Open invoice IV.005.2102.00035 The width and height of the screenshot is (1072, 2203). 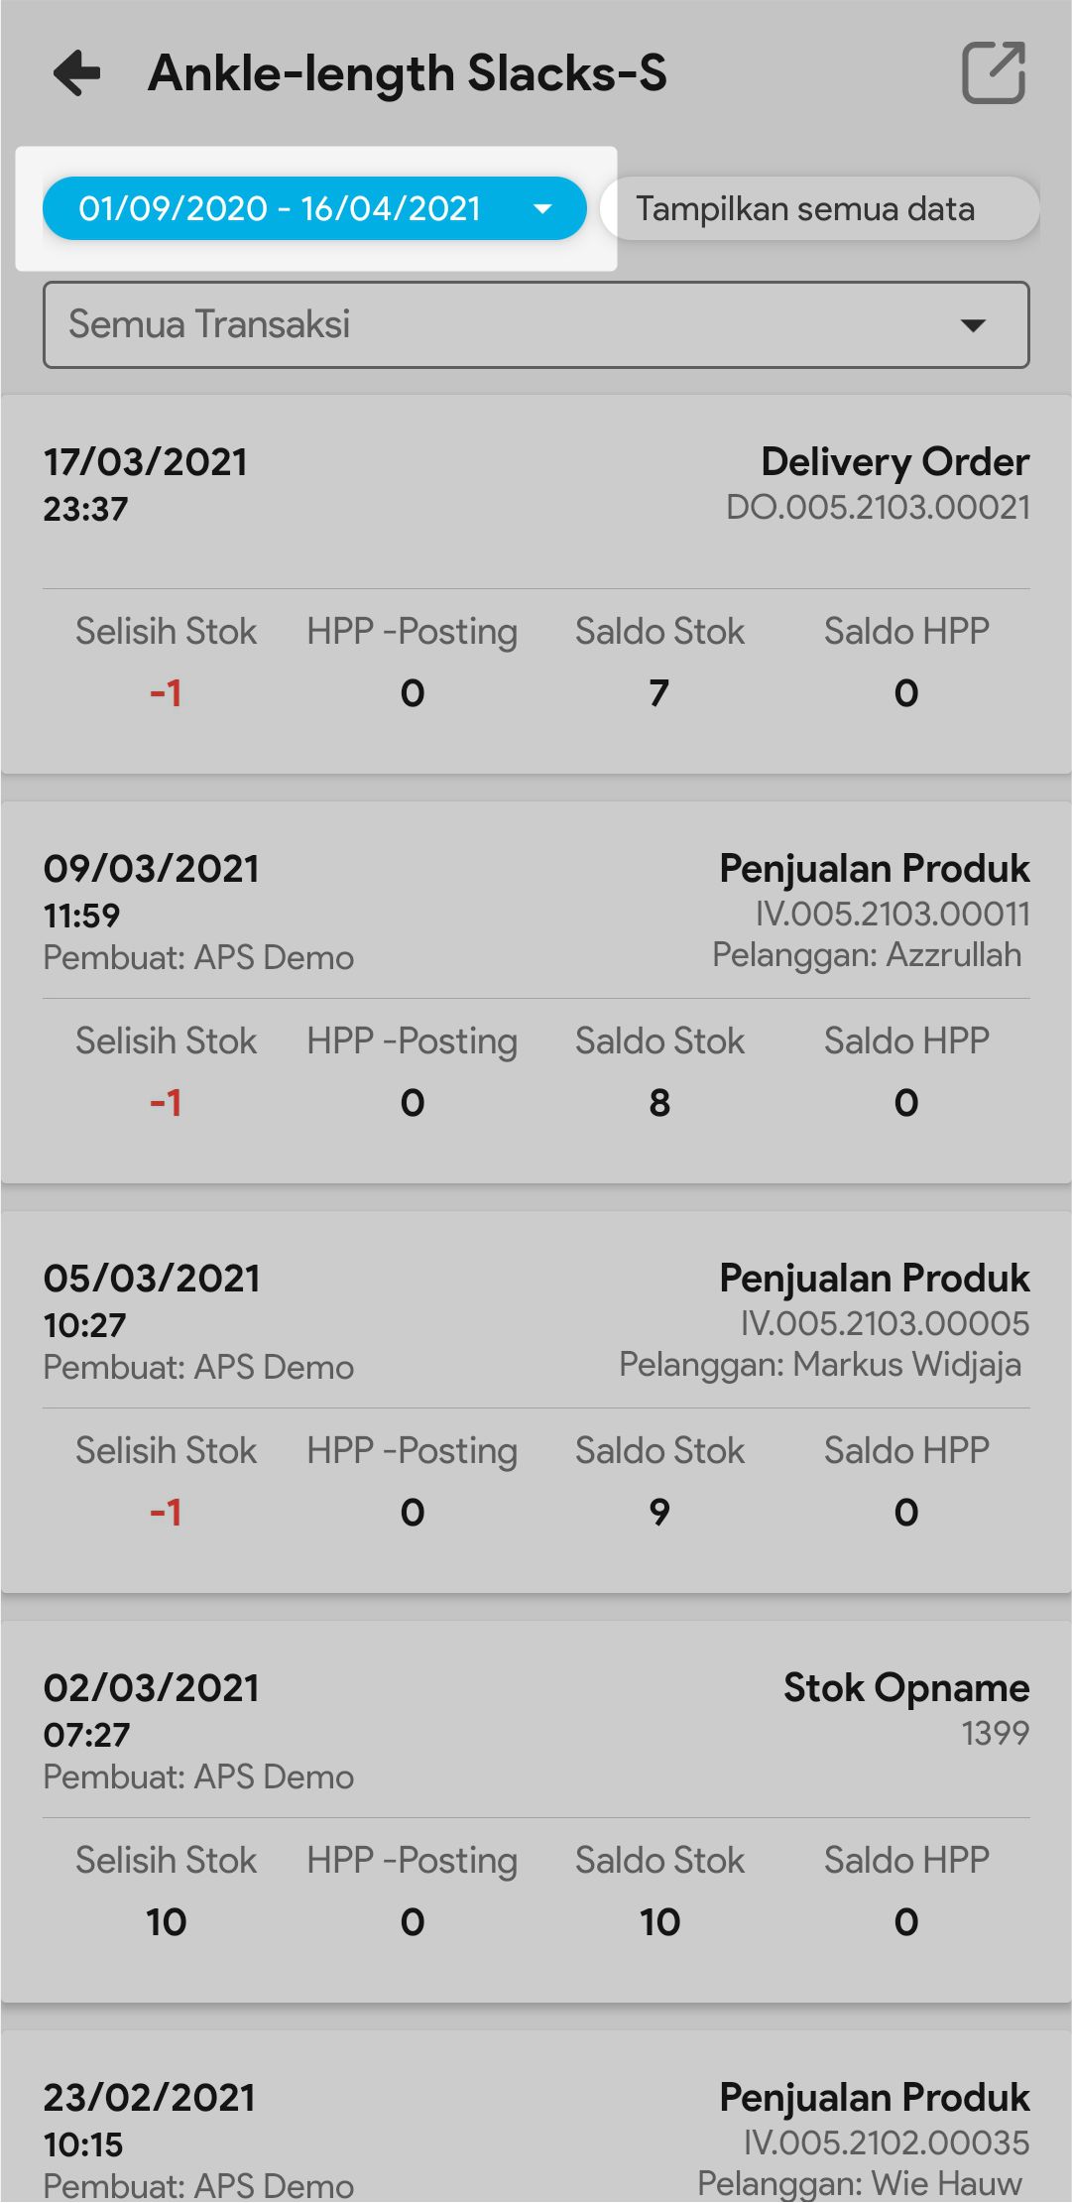click(x=887, y=2142)
